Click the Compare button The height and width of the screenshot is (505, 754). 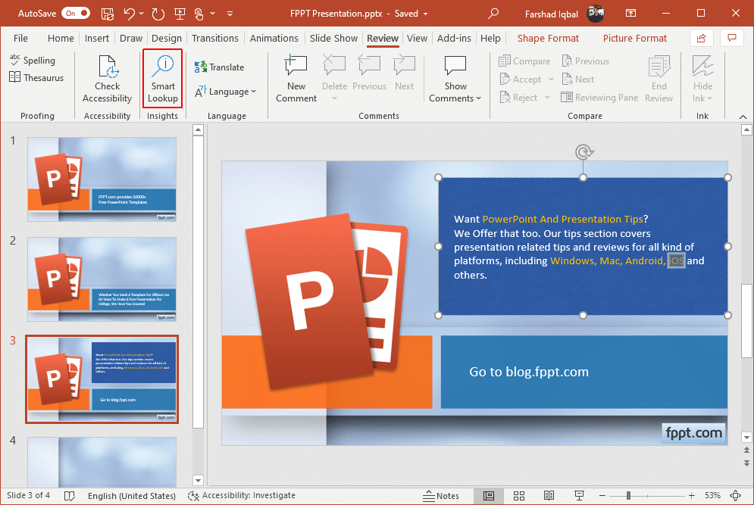[524, 61]
